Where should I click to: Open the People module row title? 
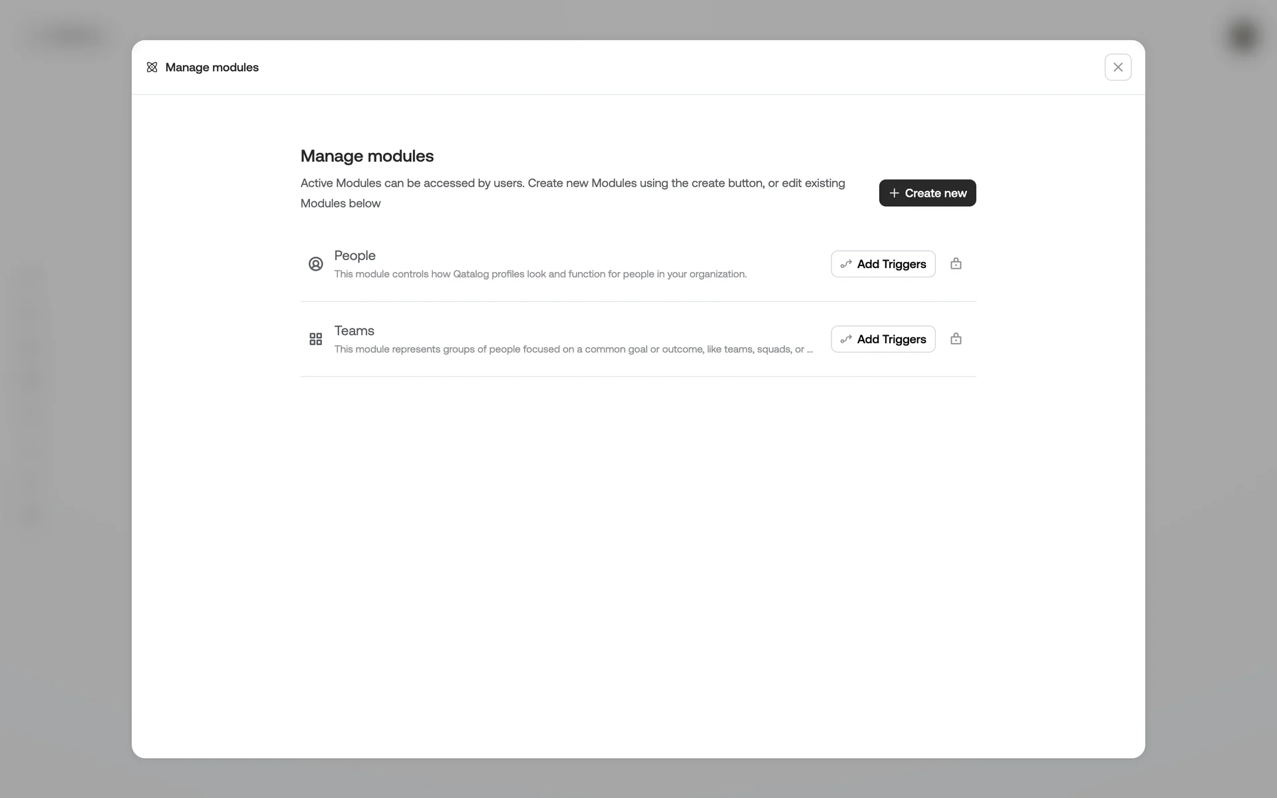pyautogui.click(x=355, y=255)
